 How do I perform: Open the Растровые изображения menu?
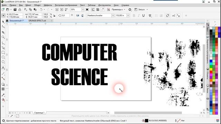(x=66, y=5)
